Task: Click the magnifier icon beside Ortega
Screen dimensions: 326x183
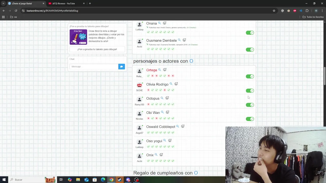Action: point(160,70)
